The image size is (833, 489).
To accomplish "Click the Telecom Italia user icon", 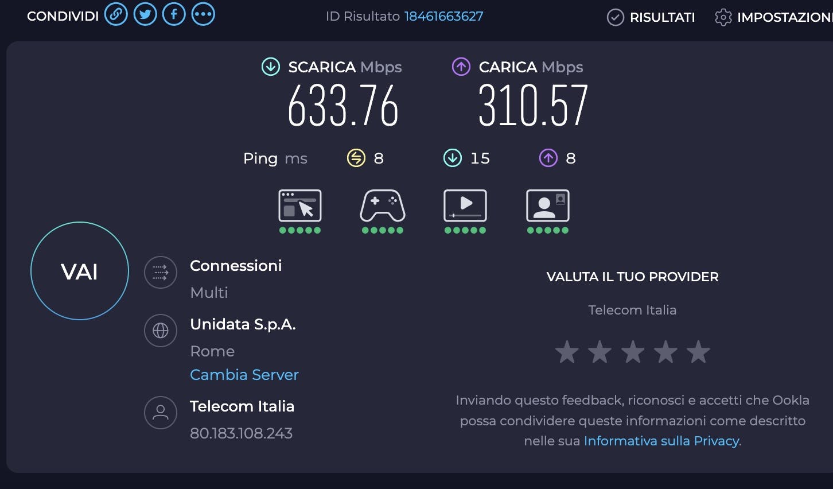I will (x=161, y=413).
